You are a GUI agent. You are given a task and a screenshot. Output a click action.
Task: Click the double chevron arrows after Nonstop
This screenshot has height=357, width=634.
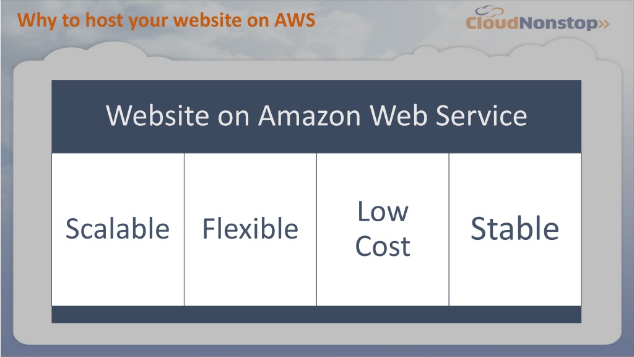click(x=604, y=24)
